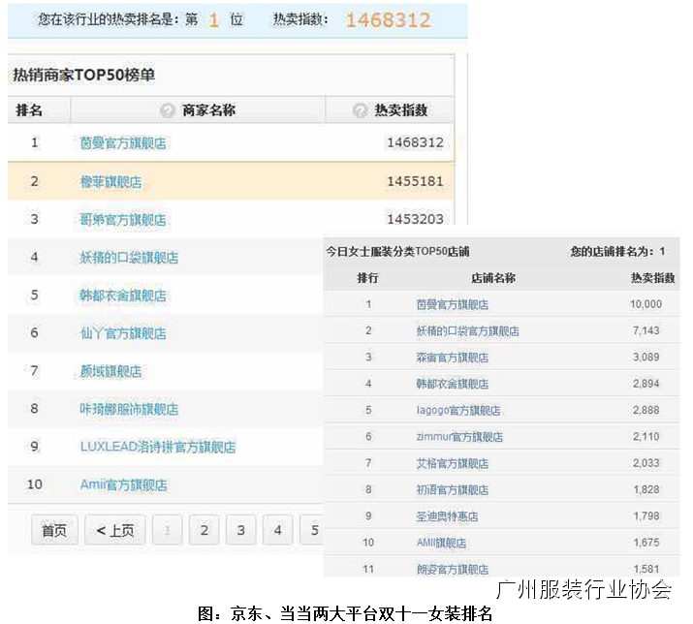Open LUXLEAD洛诗琳官方旗舰店 link

pyautogui.click(x=158, y=447)
